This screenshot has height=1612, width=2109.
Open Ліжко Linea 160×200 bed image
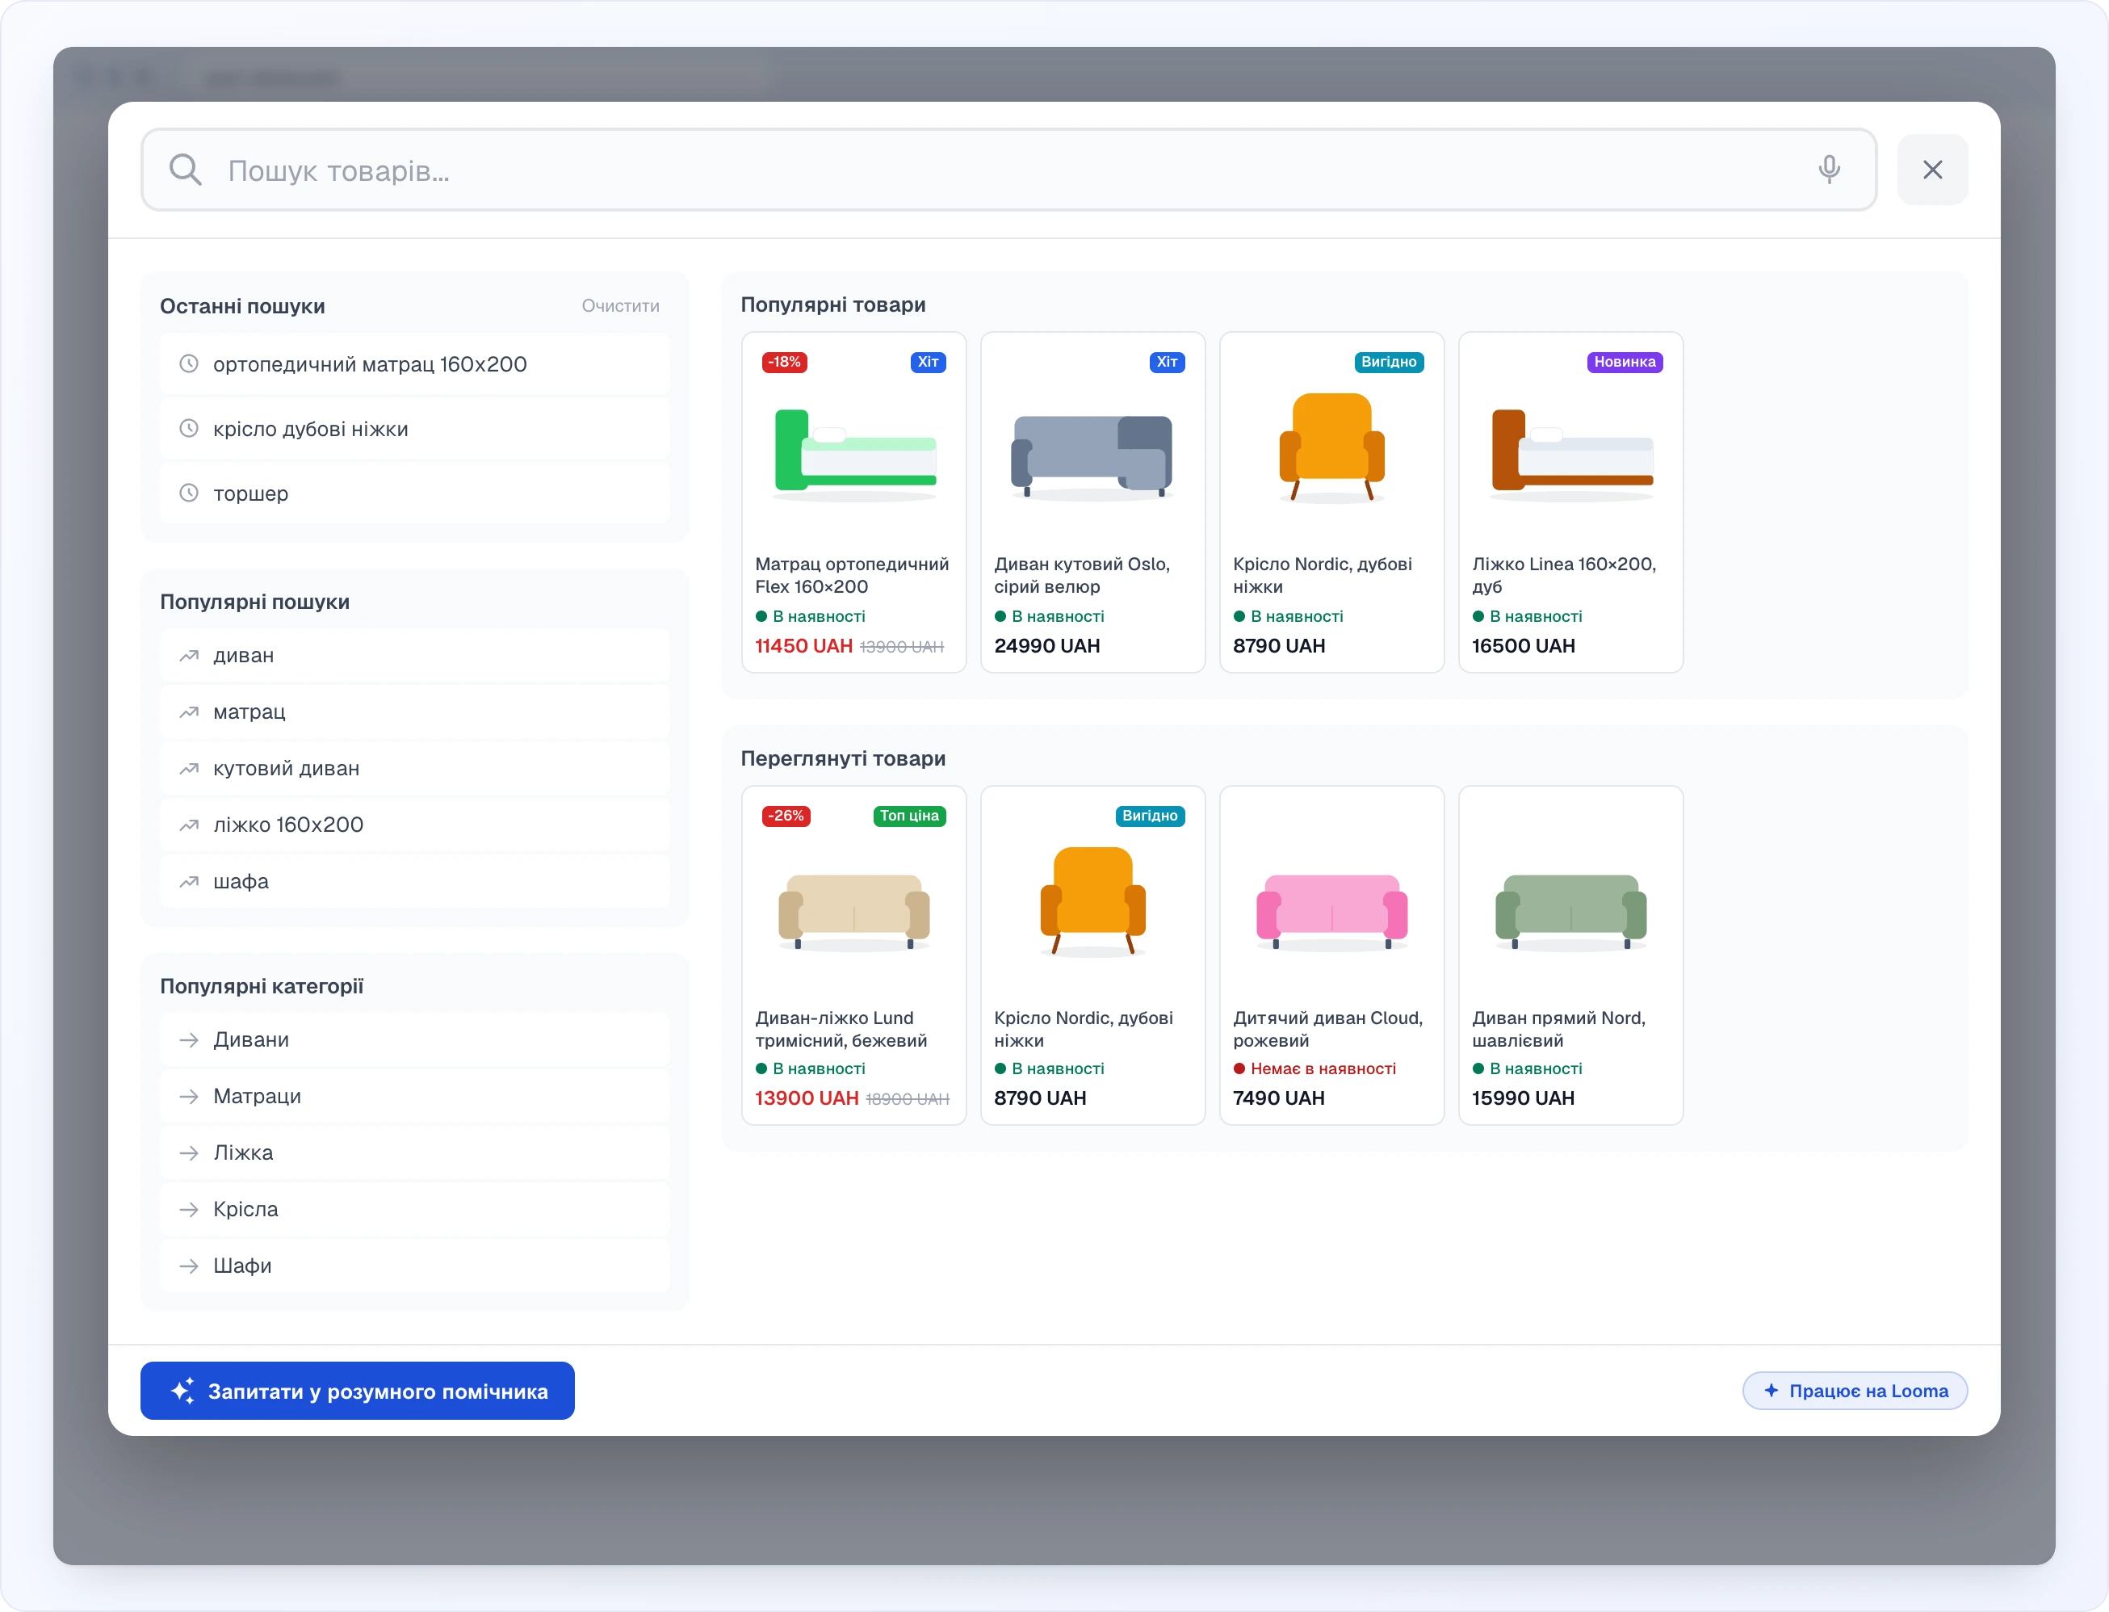click(x=1571, y=454)
